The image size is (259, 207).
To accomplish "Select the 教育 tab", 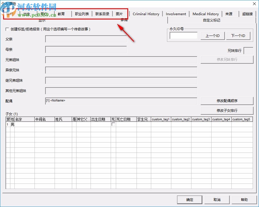I will coord(61,14).
